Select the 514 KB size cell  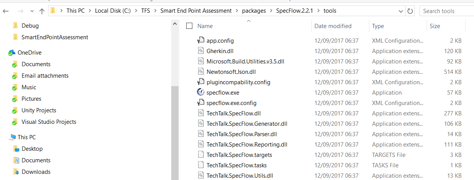(x=453, y=72)
